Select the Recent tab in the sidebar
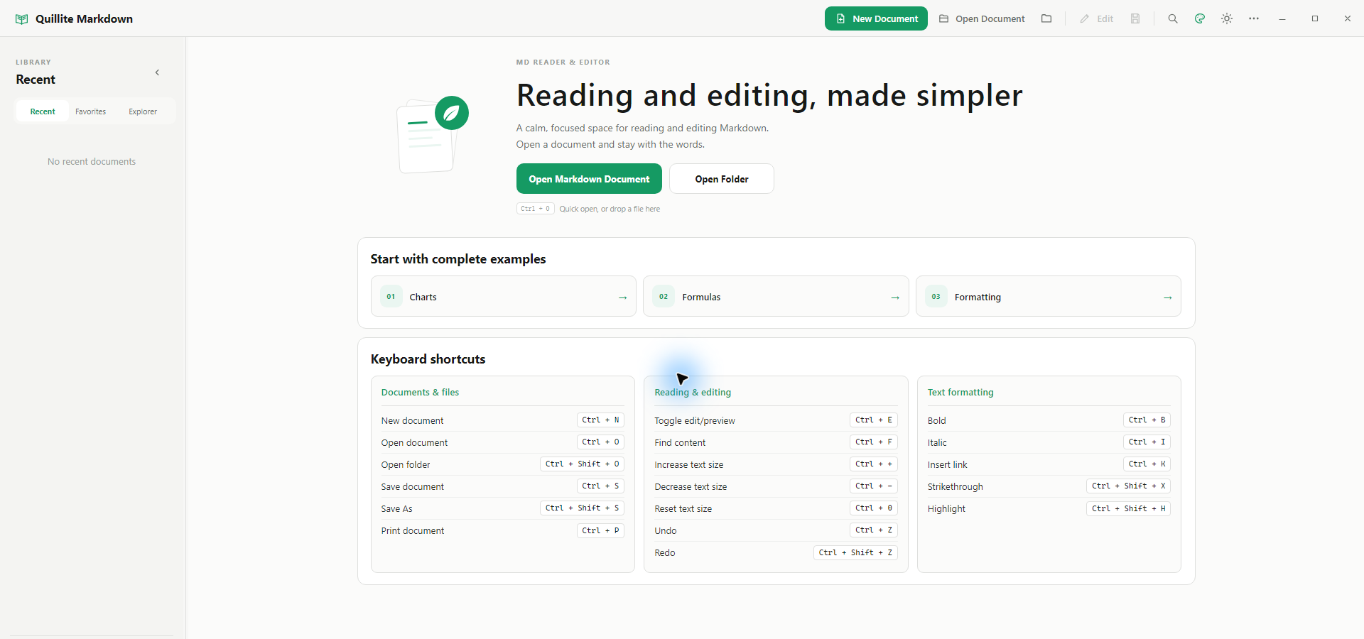This screenshot has height=639, width=1364. pyautogui.click(x=43, y=111)
